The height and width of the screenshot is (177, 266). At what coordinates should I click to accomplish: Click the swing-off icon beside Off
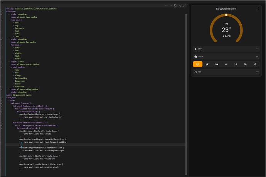tap(195, 72)
